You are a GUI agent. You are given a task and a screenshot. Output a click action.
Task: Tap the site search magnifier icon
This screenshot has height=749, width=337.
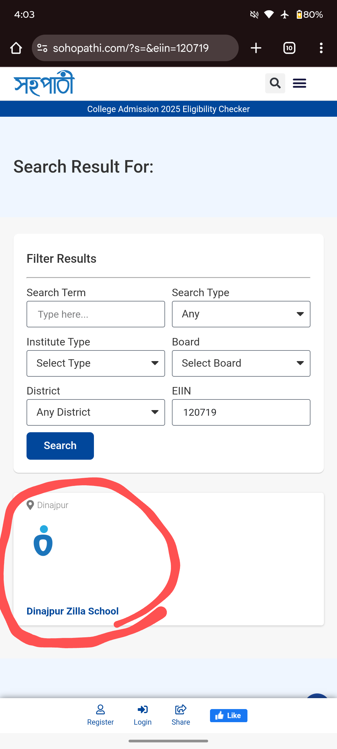275,83
